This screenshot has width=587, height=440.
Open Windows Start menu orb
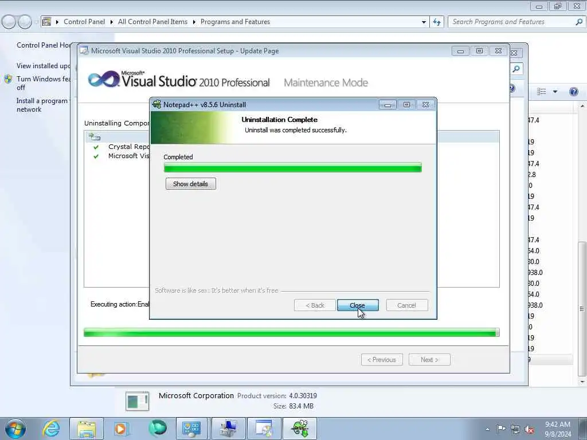tap(15, 429)
